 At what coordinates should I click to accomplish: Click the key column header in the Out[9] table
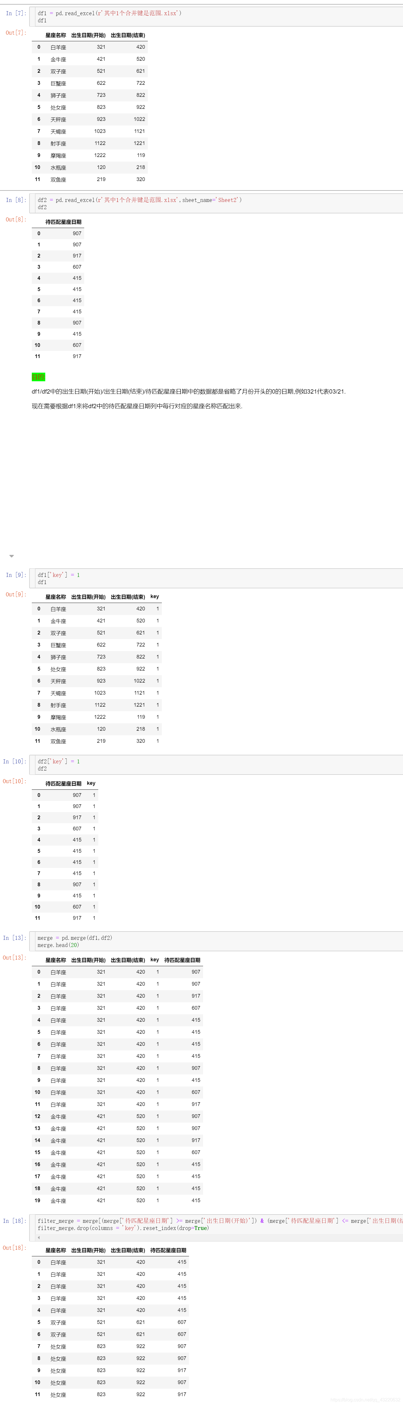(155, 597)
